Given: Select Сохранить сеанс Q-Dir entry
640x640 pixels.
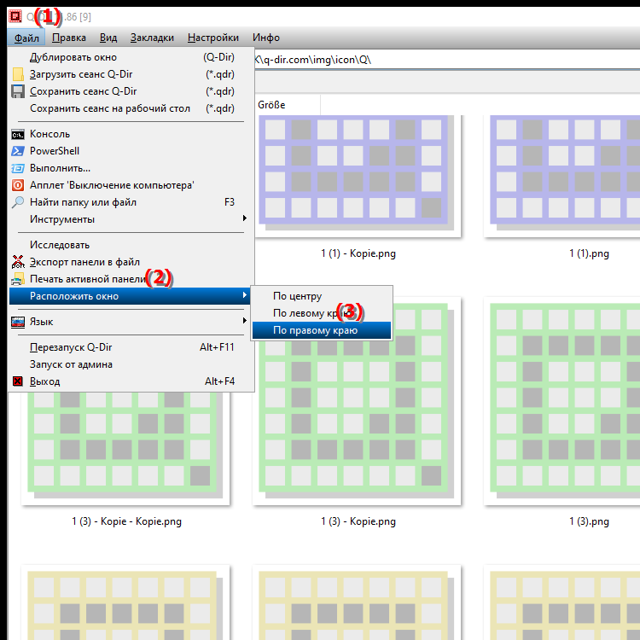Looking at the screenshot, I should 131,91.
